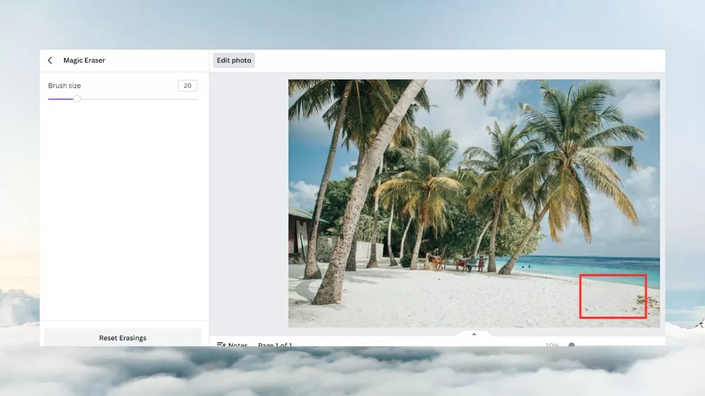The image size is (705, 396).
Task: Click the Notes pencil icon
Action: point(221,345)
